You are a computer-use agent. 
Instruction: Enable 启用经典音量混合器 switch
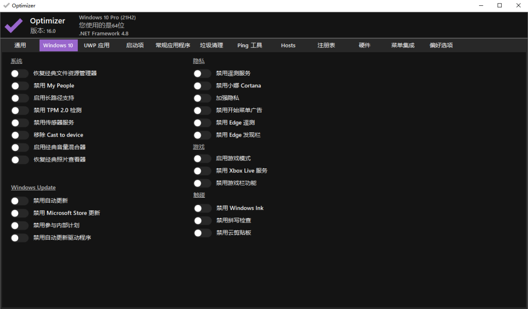[x=19, y=147]
